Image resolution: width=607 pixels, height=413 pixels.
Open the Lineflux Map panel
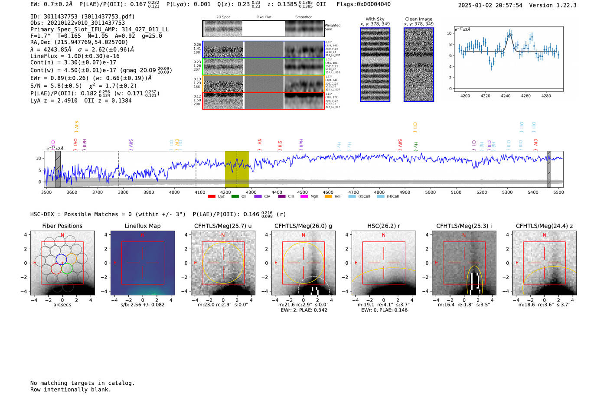(143, 263)
